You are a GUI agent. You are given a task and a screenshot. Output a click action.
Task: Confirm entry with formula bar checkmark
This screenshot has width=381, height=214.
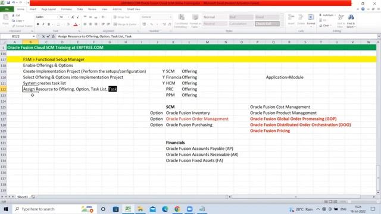(48, 36)
